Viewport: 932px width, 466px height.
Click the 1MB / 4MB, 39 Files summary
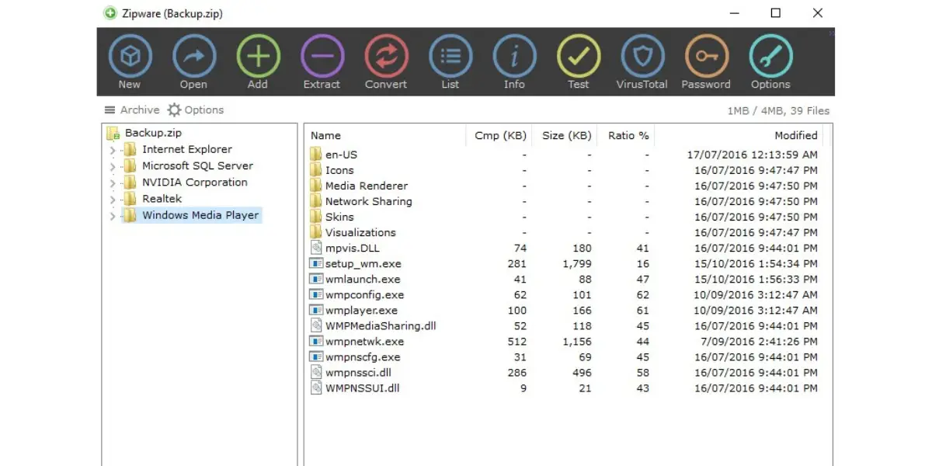click(x=778, y=110)
